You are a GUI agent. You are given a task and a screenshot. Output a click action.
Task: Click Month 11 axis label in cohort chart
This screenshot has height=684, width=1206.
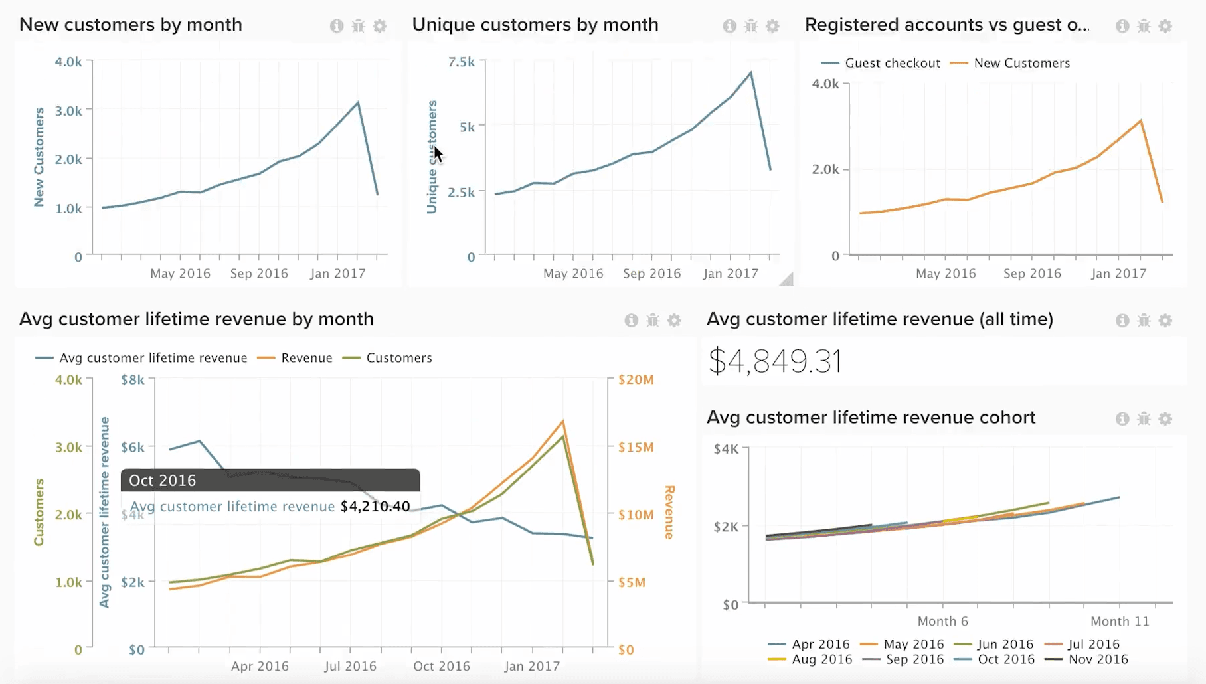click(x=1120, y=622)
